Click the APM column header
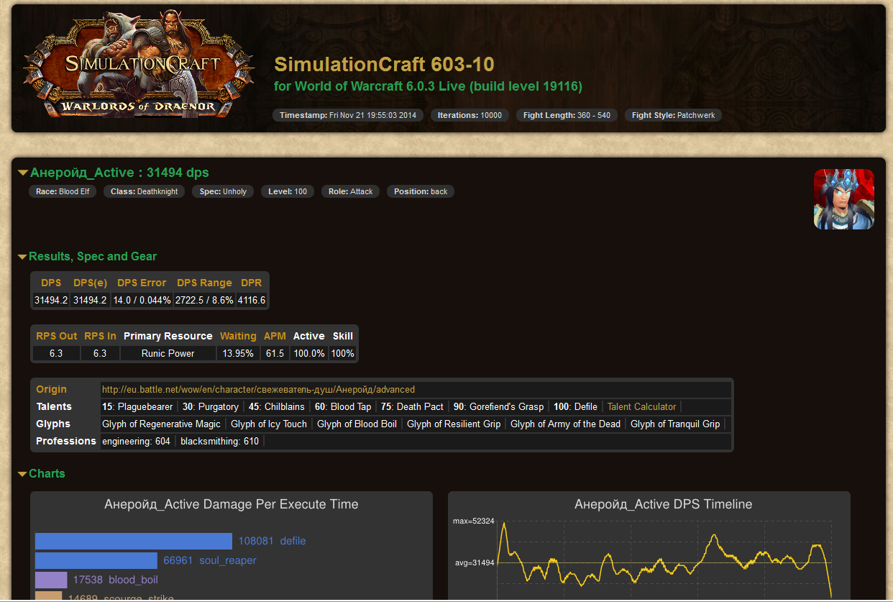893x602 pixels. [x=275, y=336]
